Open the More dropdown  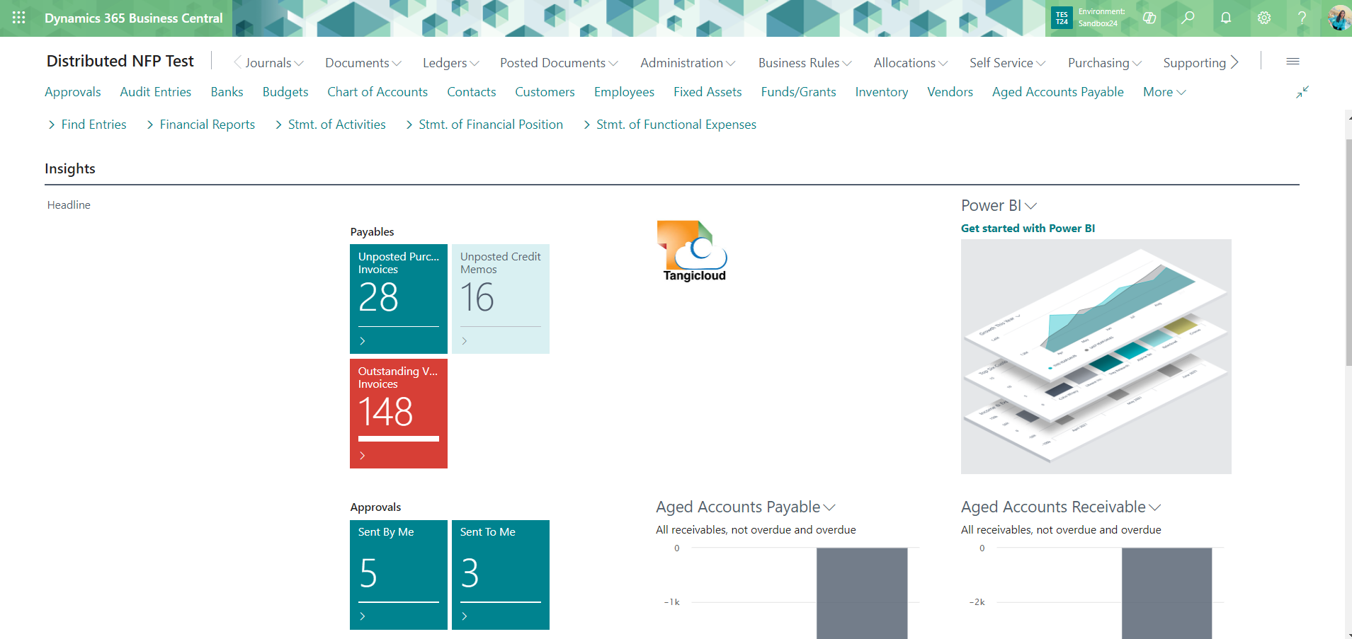(1164, 92)
